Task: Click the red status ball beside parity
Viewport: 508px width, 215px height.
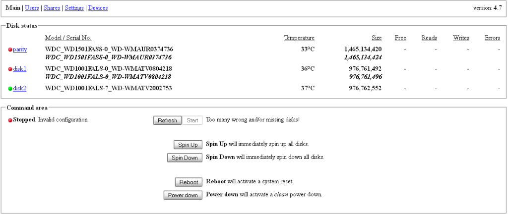Action: [10, 50]
